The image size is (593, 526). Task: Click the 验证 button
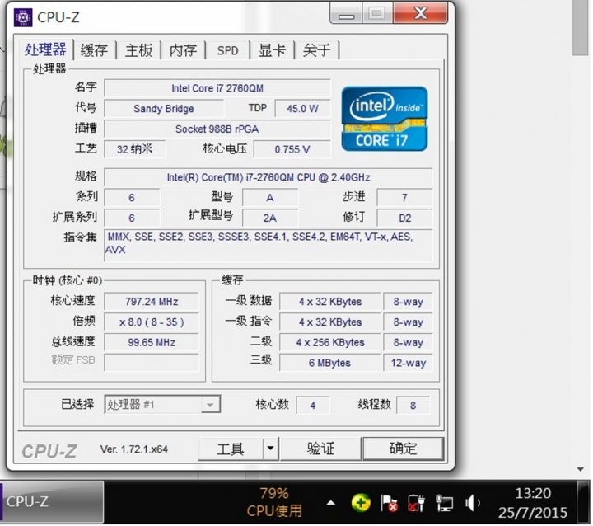pos(320,449)
